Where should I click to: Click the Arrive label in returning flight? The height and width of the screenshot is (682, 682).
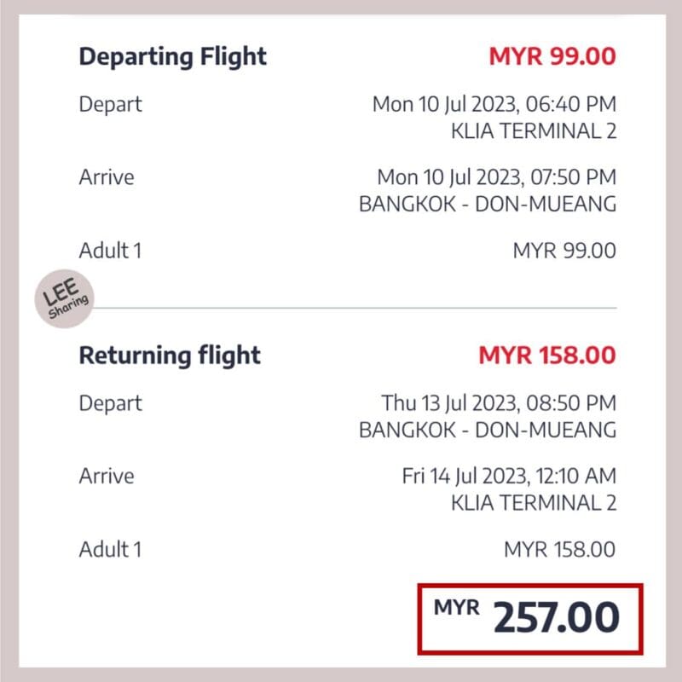[107, 477]
